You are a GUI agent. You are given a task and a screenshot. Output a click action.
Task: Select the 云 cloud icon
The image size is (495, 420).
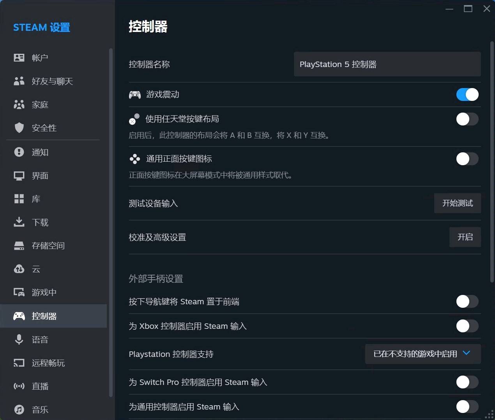point(19,269)
